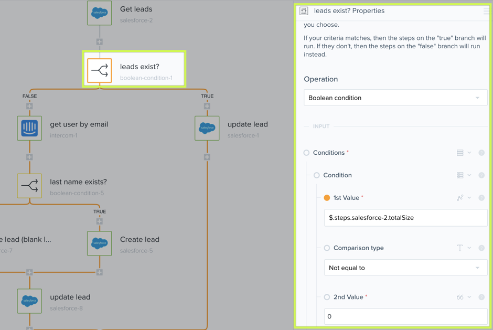This screenshot has height=330, width=493.
Task: Add a step on the FALSE branch
Action: pos(29,106)
